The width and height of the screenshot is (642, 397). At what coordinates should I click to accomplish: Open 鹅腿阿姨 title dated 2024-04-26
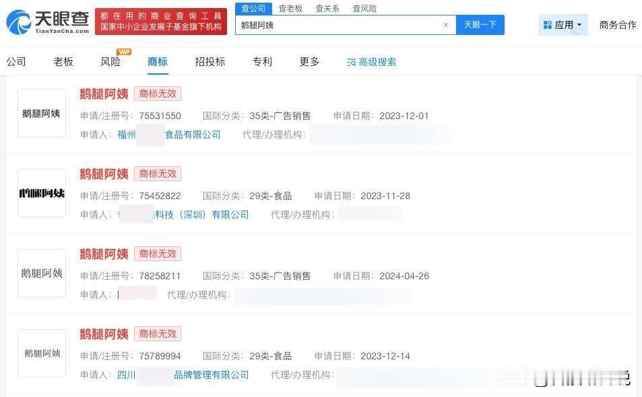click(104, 254)
